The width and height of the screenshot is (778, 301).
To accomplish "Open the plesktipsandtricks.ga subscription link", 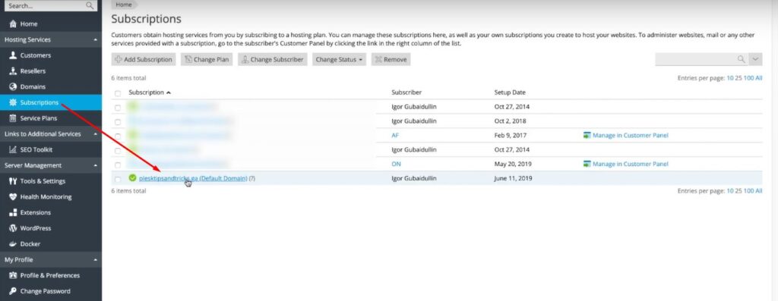I will point(193,178).
